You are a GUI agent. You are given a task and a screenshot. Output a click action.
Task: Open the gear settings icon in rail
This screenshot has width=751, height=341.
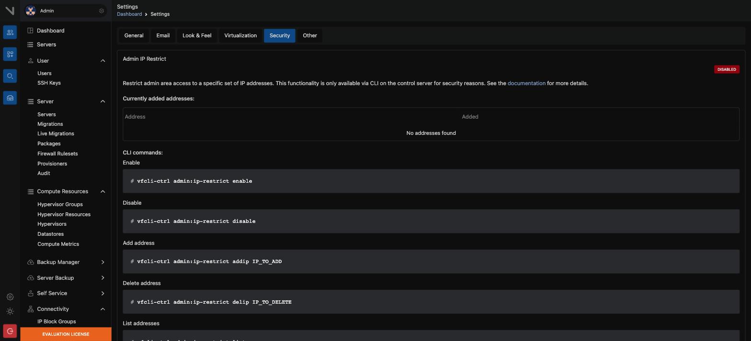click(x=10, y=297)
